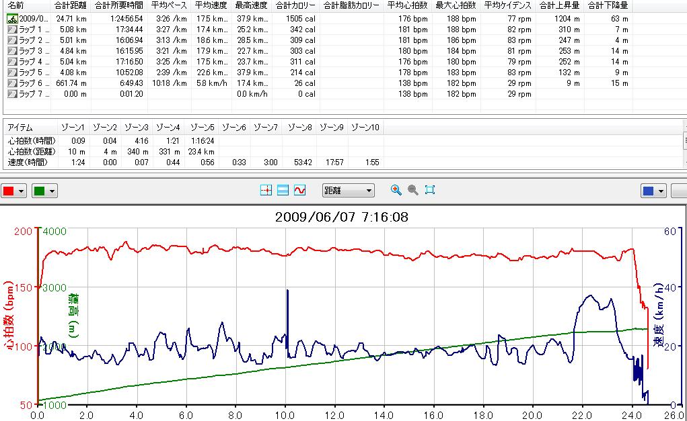
Task: Click the 2:39 /km lap 5 pace
Action: pyautogui.click(x=172, y=72)
